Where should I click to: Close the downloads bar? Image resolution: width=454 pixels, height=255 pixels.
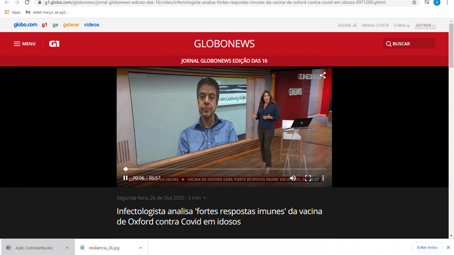click(448, 247)
